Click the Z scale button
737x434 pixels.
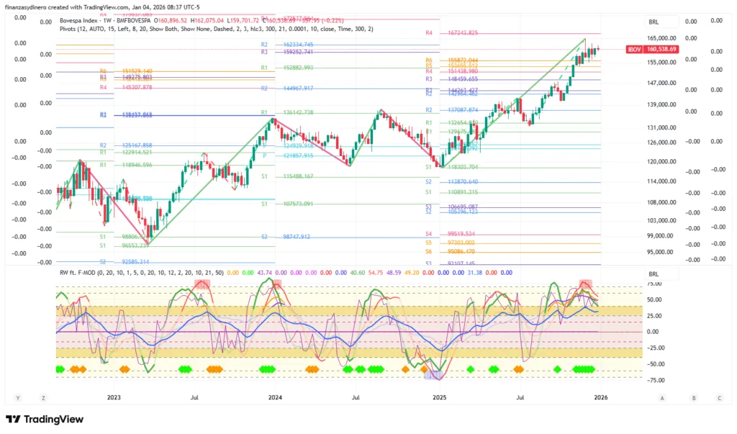(44, 397)
